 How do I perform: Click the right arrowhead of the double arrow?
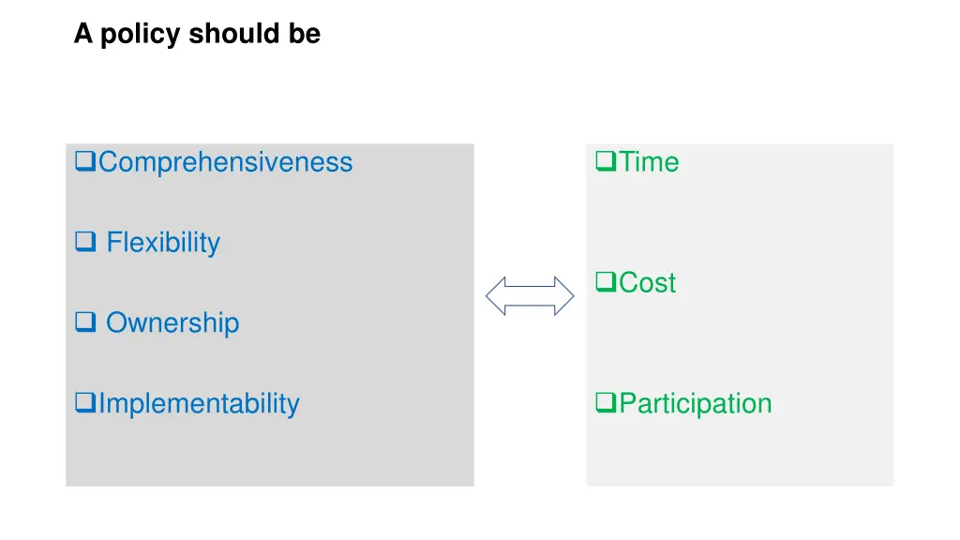point(564,296)
